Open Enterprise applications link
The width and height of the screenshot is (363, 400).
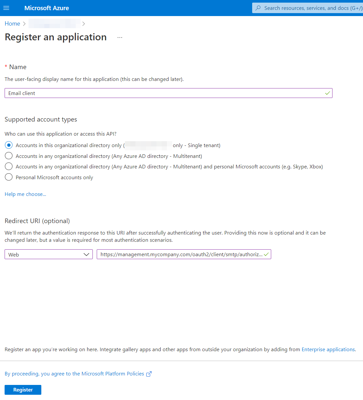coord(328,350)
